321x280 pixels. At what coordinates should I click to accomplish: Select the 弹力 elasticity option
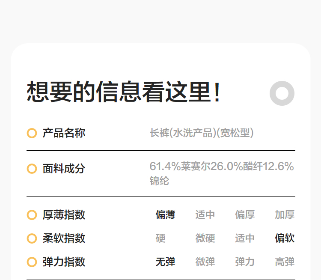point(245,262)
